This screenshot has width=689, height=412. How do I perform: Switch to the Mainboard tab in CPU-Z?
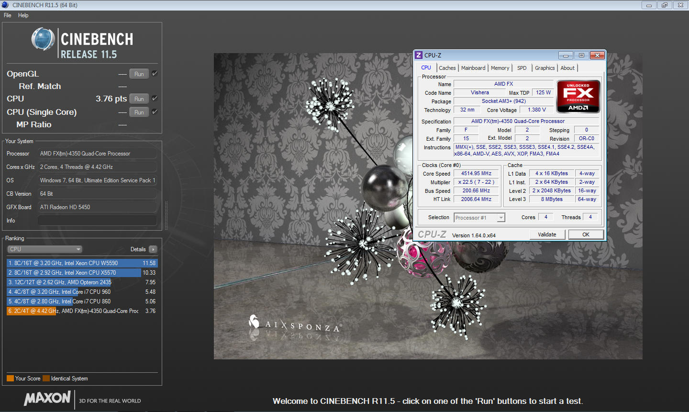click(473, 68)
